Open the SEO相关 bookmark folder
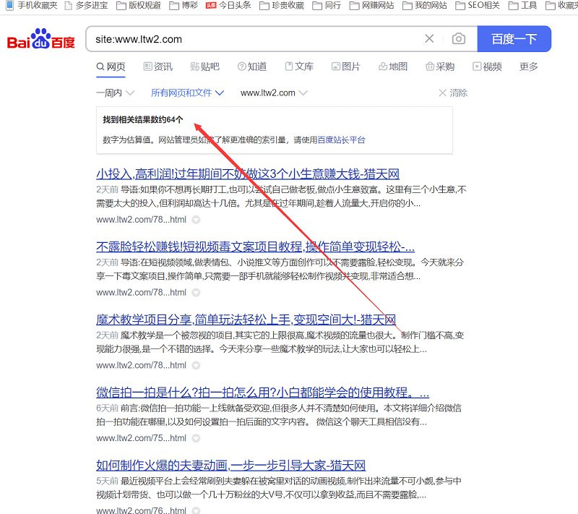The image size is (578, 514). [478, 6]
